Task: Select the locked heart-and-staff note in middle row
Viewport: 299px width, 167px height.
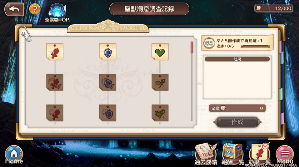Action: (160, 82)
